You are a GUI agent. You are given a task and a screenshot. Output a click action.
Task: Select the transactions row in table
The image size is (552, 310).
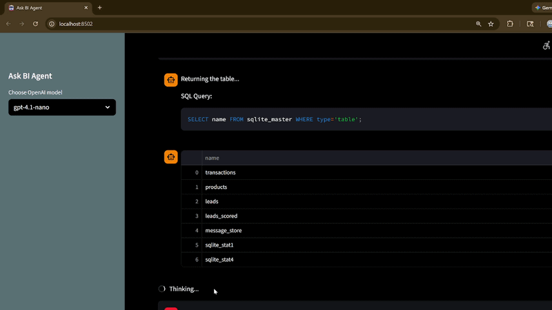(220, 172)
